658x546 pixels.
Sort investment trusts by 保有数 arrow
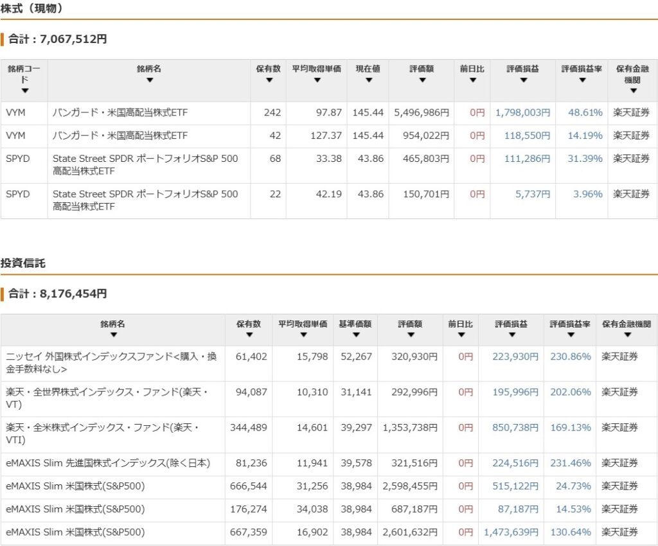pos(249,335)
